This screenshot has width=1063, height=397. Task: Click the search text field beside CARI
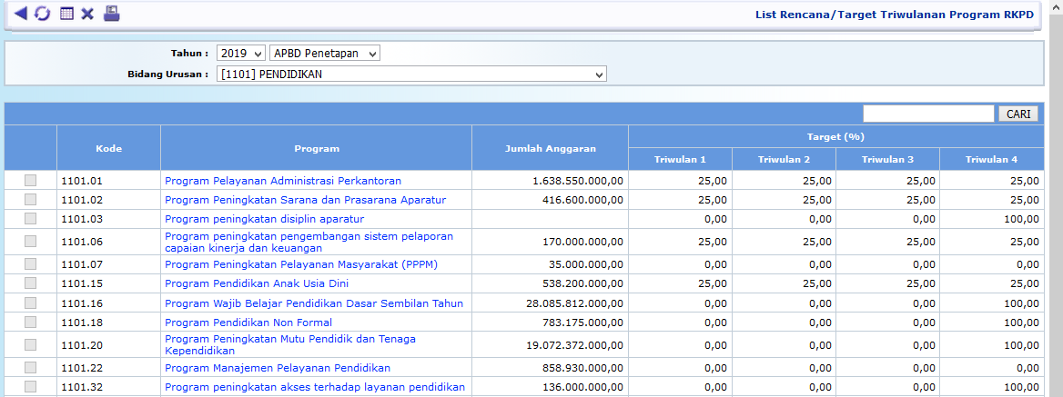point(928,114)
